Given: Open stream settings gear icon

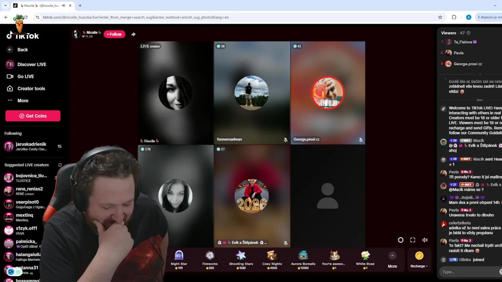Looking at the screenshot, I should (x=400, y=240).
